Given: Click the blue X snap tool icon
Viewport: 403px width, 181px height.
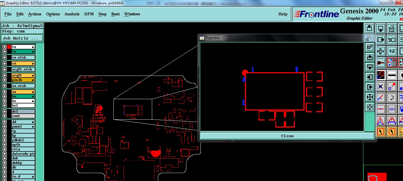Looking at the screenshot, I should pos(381,86).
